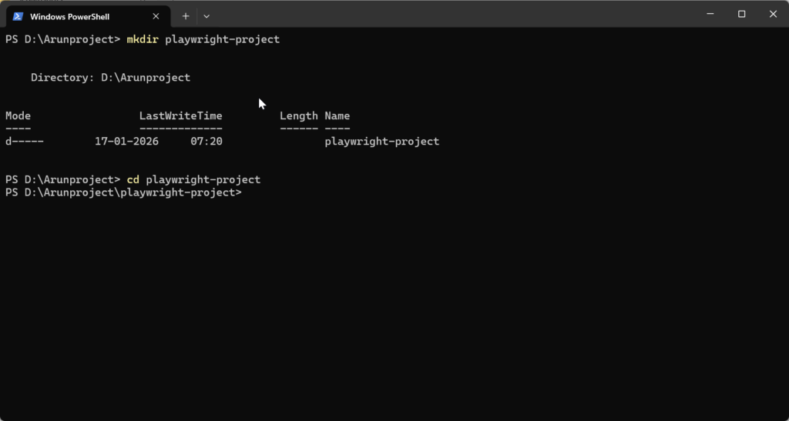Click the Name column header
Image resolution: width=789 pixels, height=421 pixels.
tap(337, 116)
